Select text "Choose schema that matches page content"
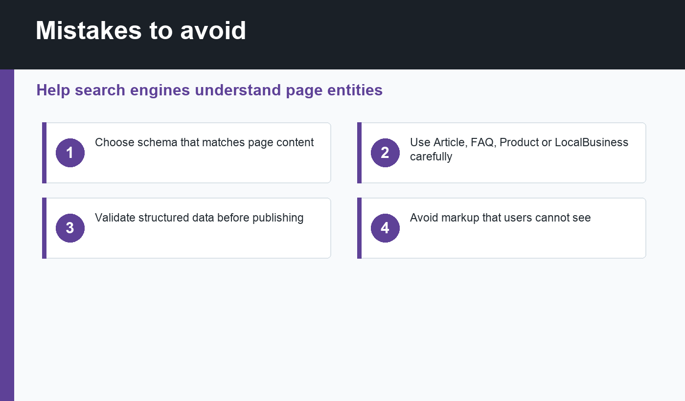The image size is (685, 401). point(205,142)
